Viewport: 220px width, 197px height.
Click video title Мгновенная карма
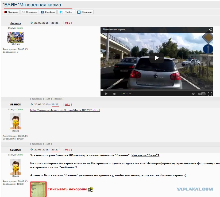pos(114,30)
